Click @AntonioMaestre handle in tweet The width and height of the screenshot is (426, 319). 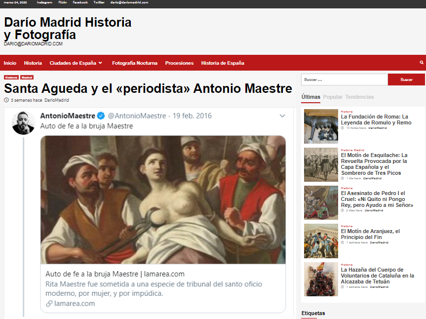[137, 116]
